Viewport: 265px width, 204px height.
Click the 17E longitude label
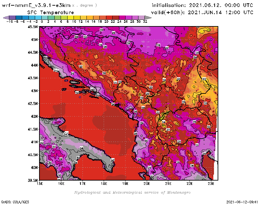[82, 184]
